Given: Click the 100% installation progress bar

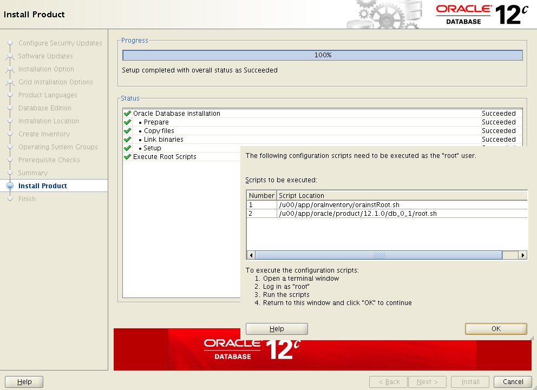Looking at the screenshot, I should pyautogui.click(x=322, y=55).
